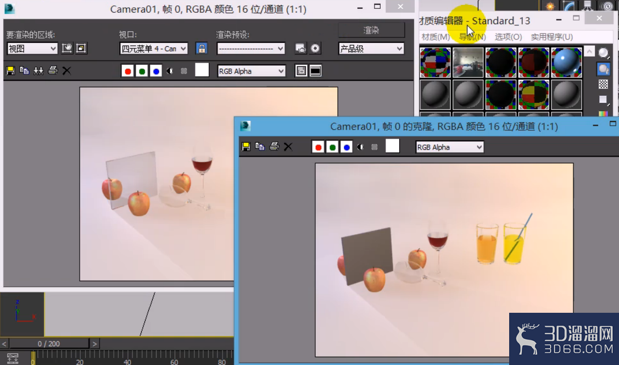Select the red-black sphere material slot
This screenshot has width=619, height=365.
(534, 63)
